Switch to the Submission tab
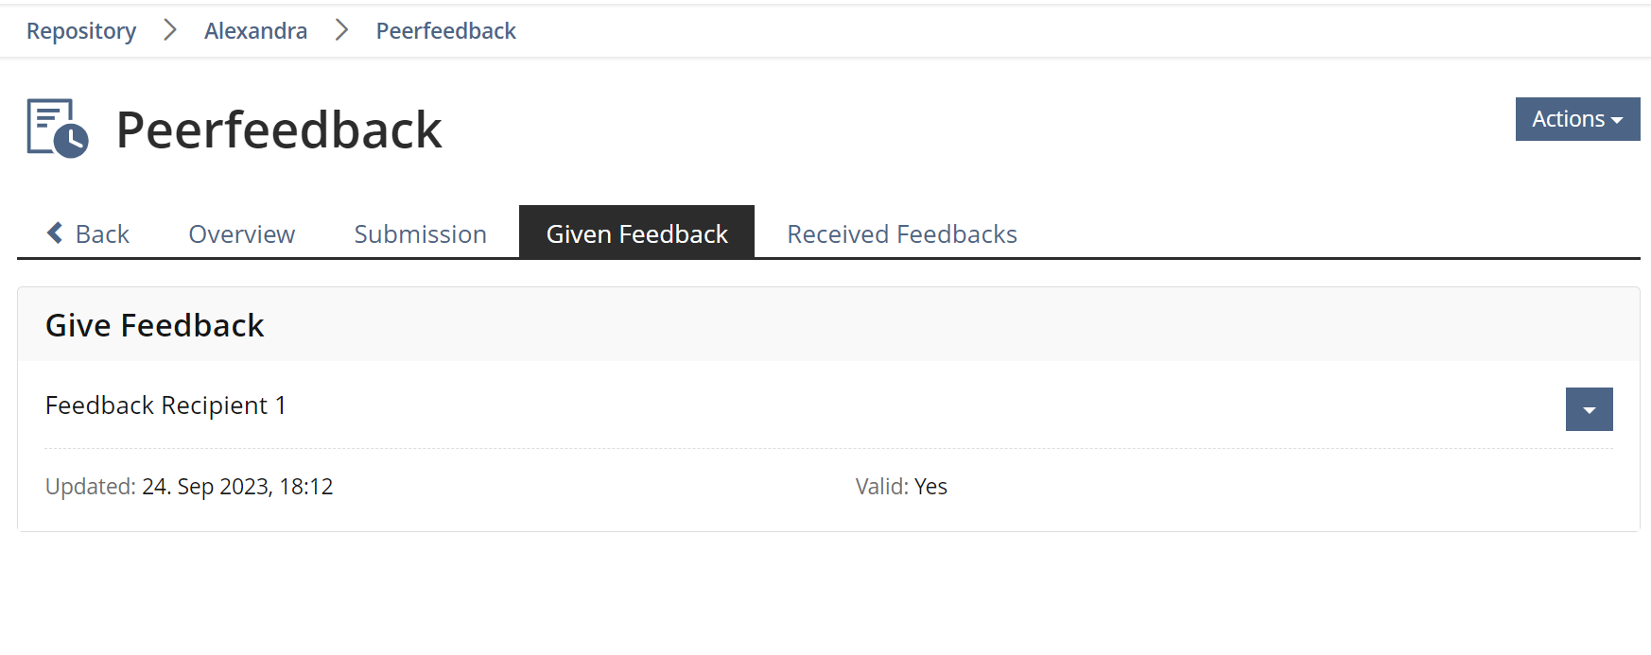The height and width of the screenshot is (655, 1651). pos(420,233)
